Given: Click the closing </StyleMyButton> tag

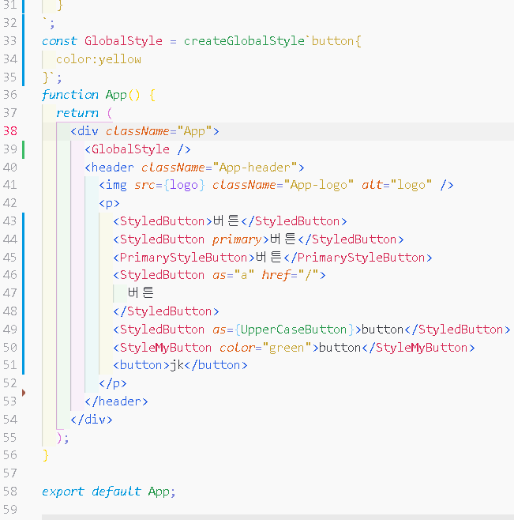Looking at the screenshot, I should (x=418, y=348).
